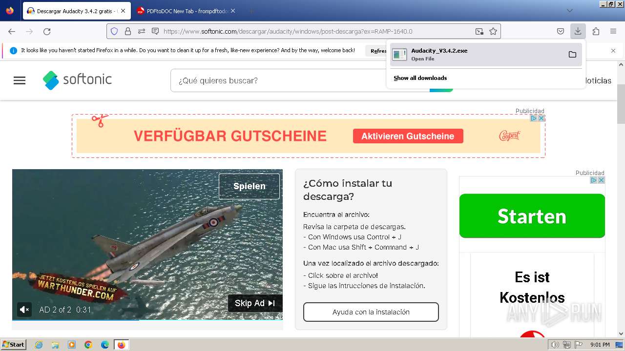
Task: Open the Softonic hamburger menu
Action: click(x=20, y=80)
